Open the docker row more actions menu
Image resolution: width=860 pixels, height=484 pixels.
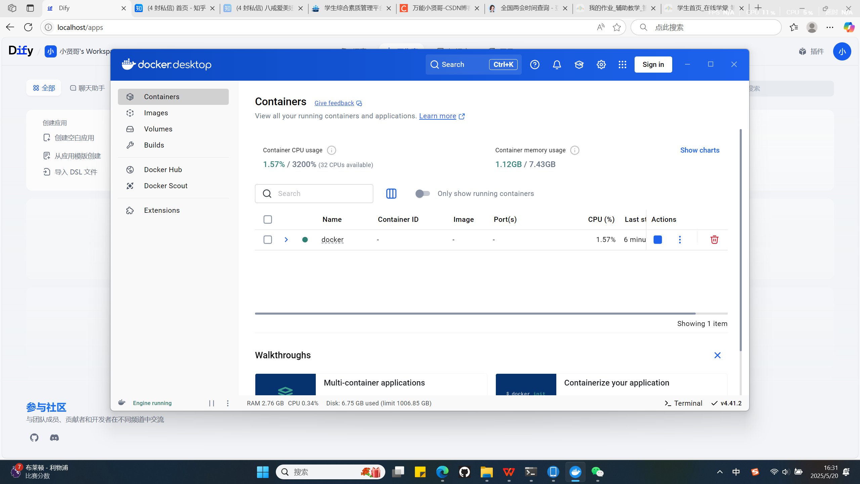tap(680, 240)
